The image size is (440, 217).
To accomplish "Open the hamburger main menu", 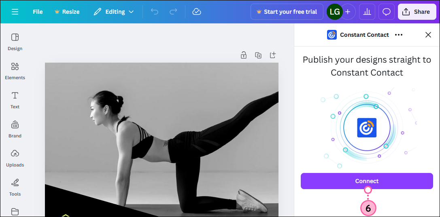I will click(15, 12).
